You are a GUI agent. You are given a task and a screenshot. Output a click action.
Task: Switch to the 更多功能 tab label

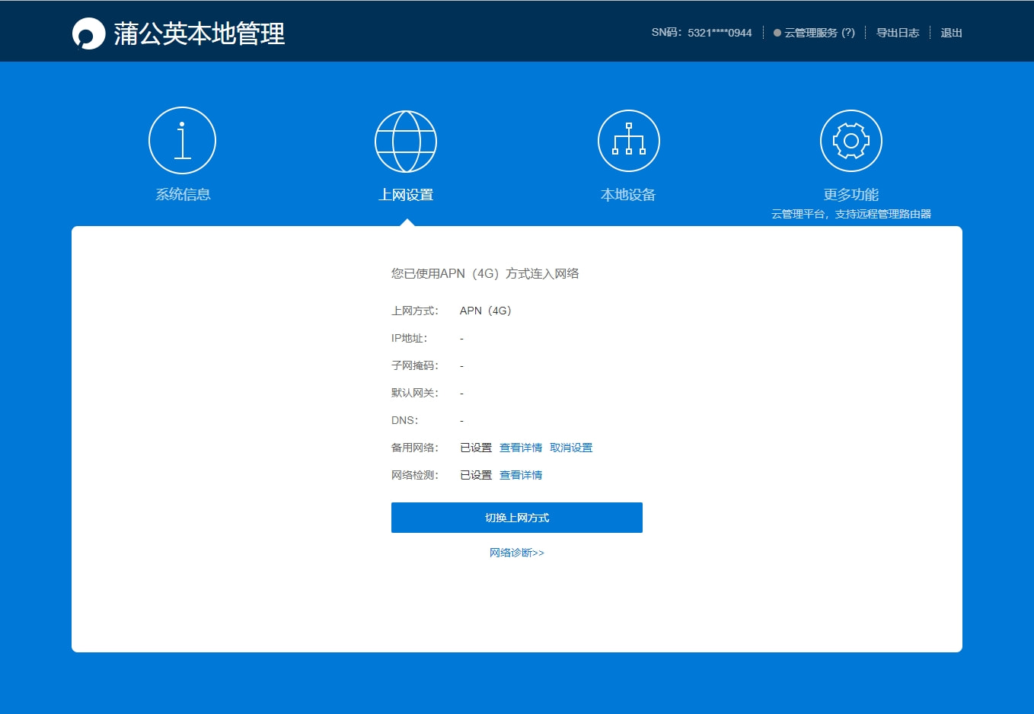[x=851, y=195]
